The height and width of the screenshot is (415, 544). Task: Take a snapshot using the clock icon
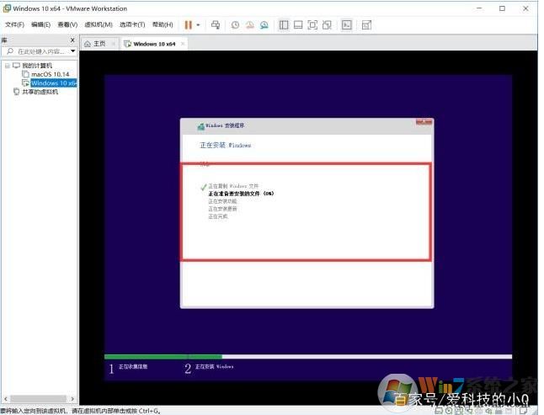(x=235, y=25)
